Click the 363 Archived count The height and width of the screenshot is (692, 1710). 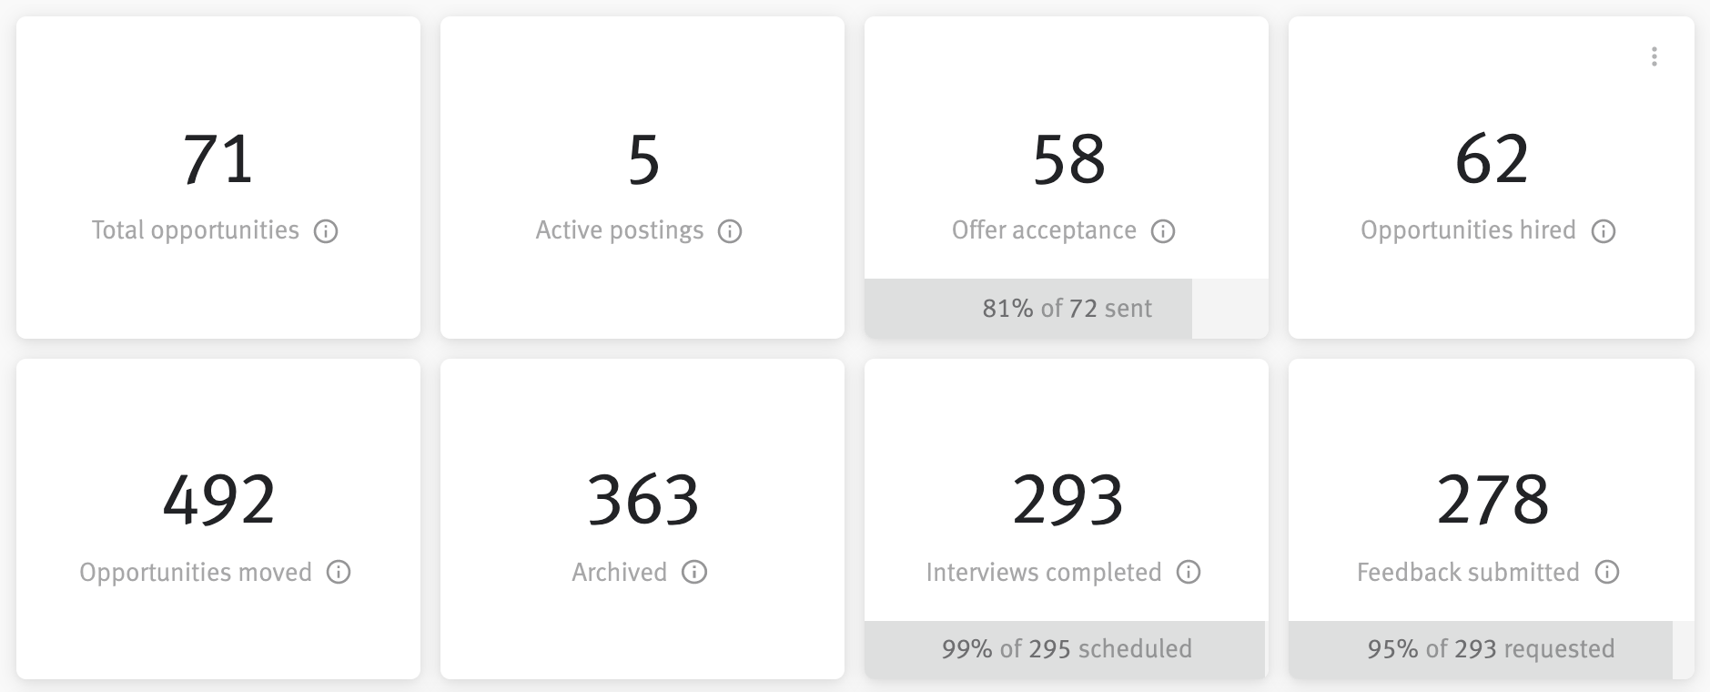[643, 500]
